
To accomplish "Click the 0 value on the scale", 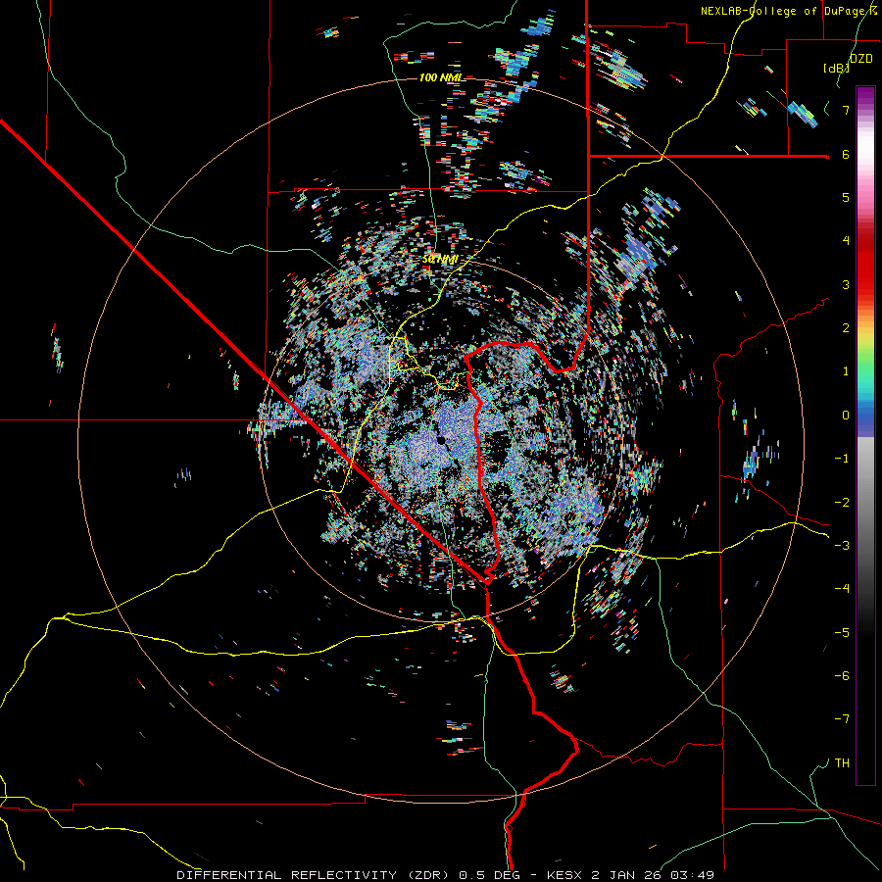I will [x=846, y=416].
